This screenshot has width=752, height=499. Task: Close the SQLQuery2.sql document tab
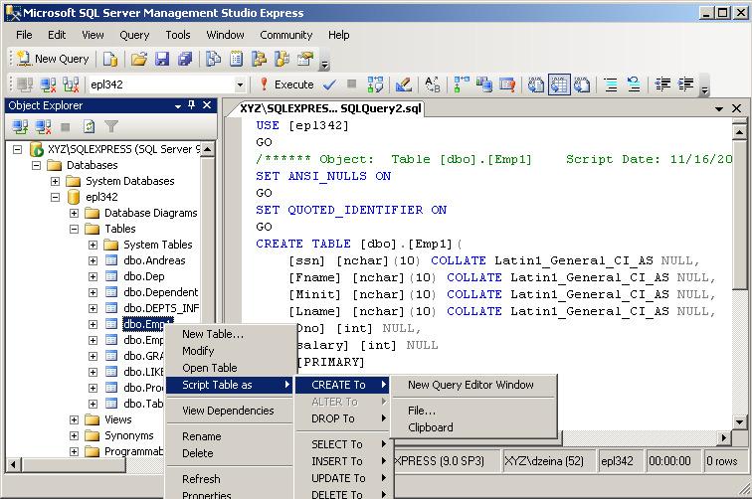[737, 108]
